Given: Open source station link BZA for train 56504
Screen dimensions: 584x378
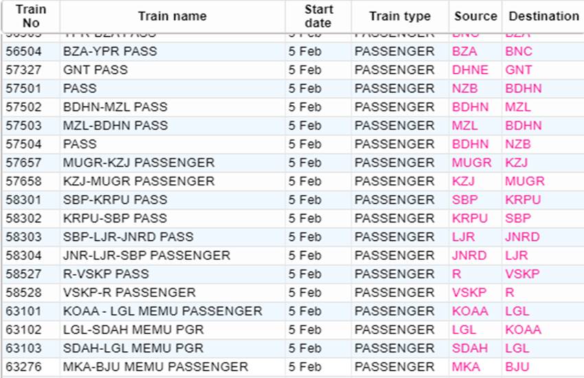Looking at the screenshot, I should (464, 52).
